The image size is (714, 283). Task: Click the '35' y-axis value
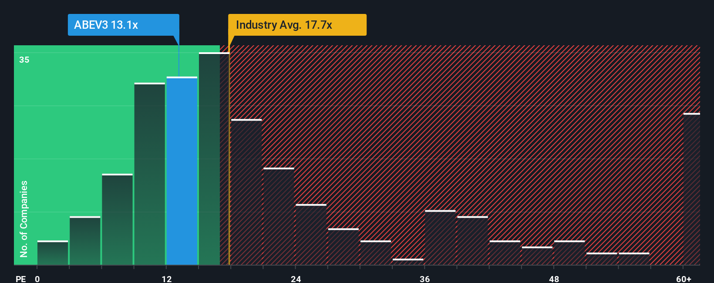click(24, 60)
